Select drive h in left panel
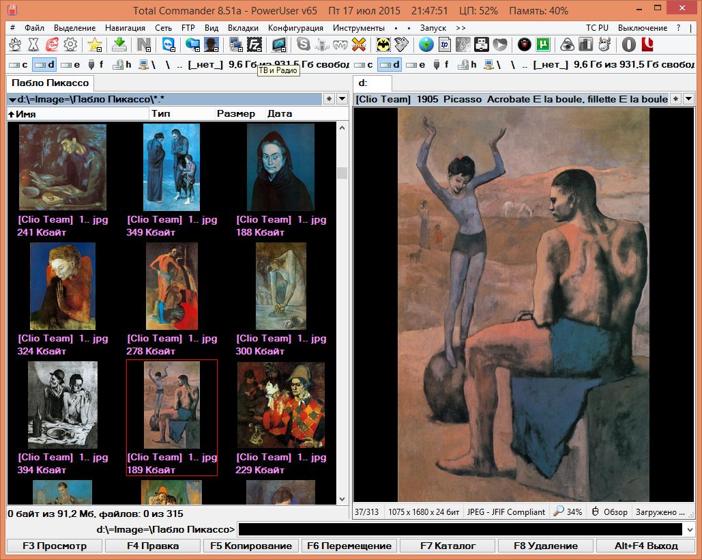 (122, 64)
